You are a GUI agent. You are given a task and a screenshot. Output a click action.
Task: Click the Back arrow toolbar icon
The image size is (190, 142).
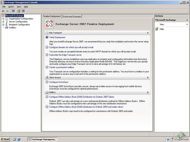(x=3, y=11)
